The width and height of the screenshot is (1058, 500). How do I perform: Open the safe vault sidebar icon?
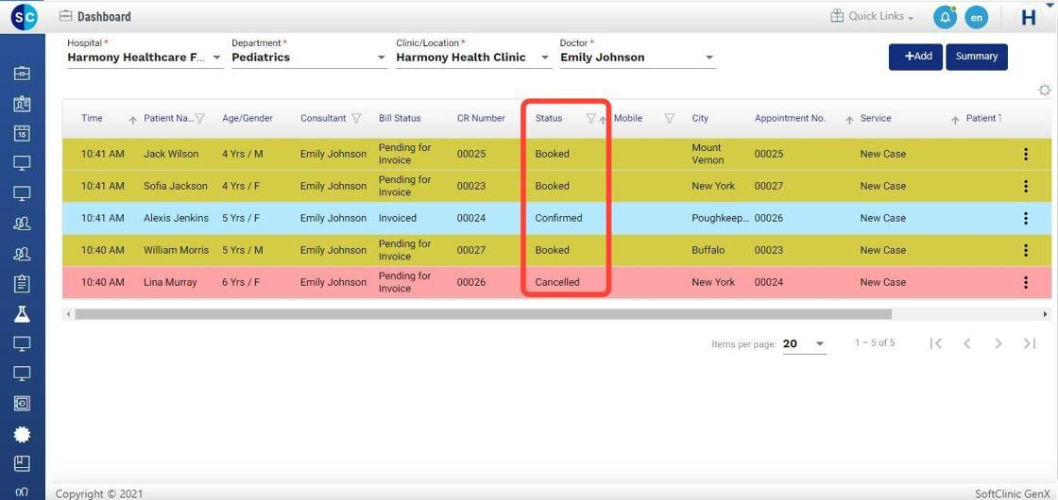tap(22, 403)
